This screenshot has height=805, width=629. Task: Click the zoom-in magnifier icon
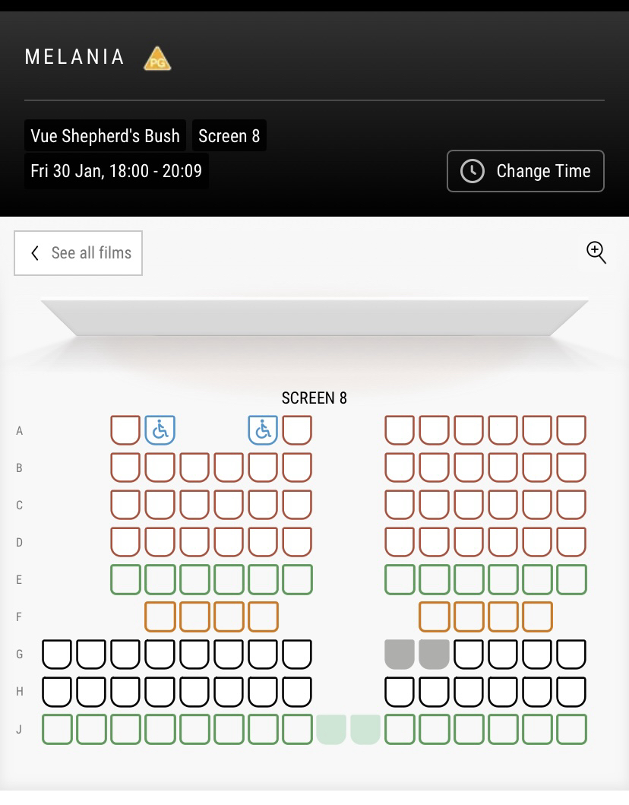pos(596,252)
